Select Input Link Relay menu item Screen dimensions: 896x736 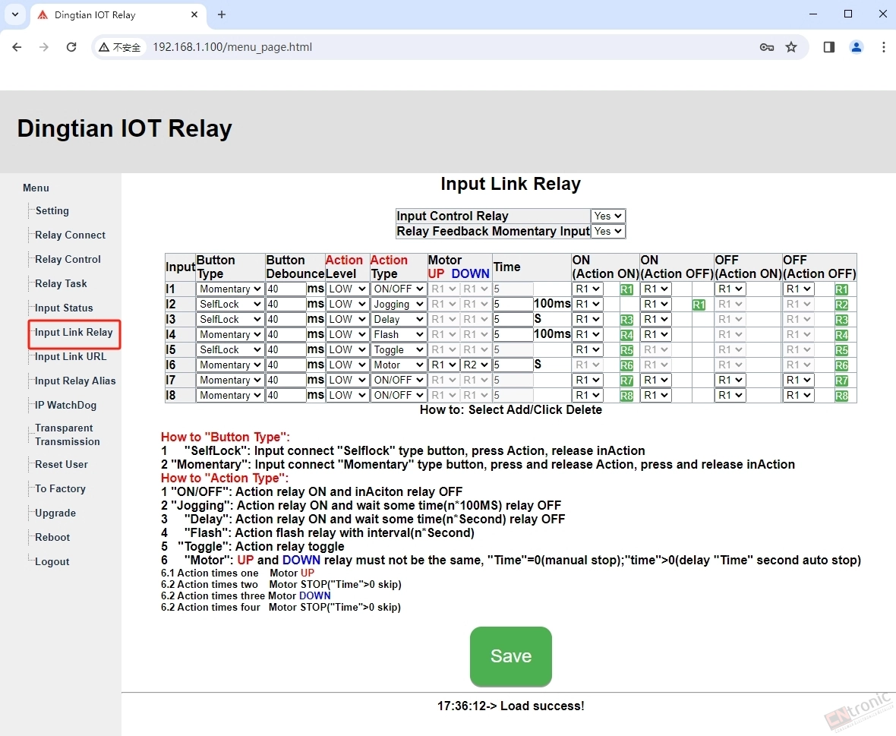[x=74, y=333]
